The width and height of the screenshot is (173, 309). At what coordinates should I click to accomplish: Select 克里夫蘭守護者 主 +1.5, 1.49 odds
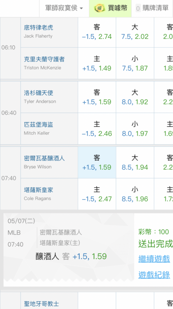tap(97, 63)
